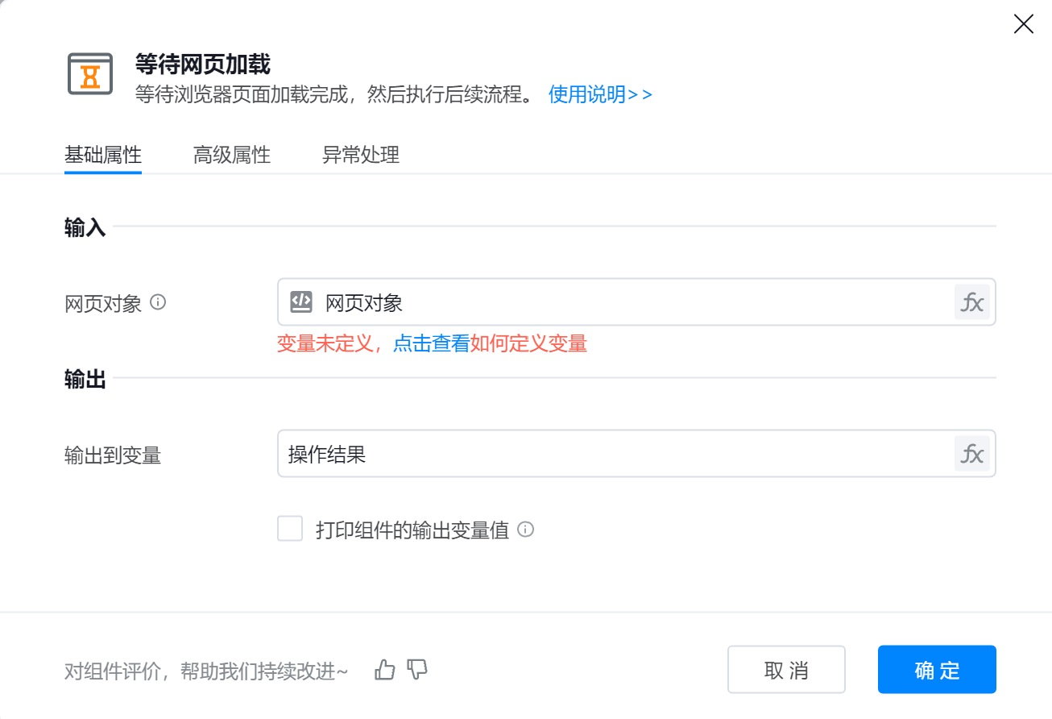
Task: Click the 如何定义变量 text in the error
Action: (528, 344)
